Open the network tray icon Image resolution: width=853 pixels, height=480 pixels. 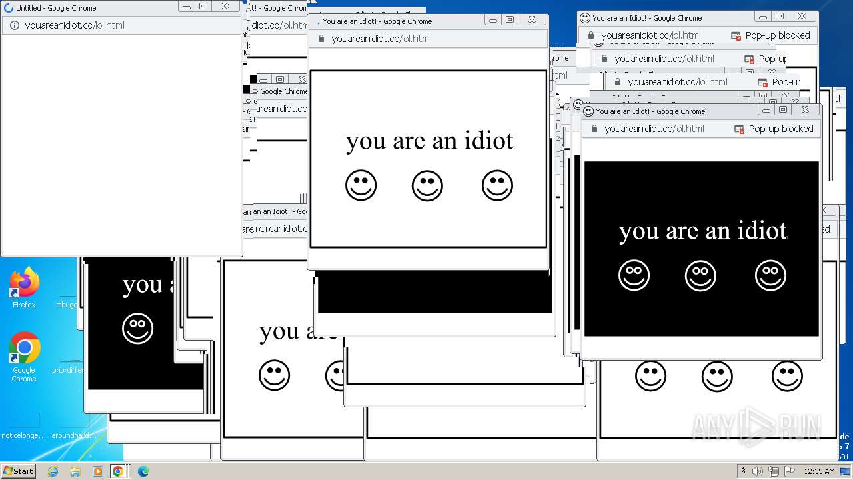click(774, 471)
